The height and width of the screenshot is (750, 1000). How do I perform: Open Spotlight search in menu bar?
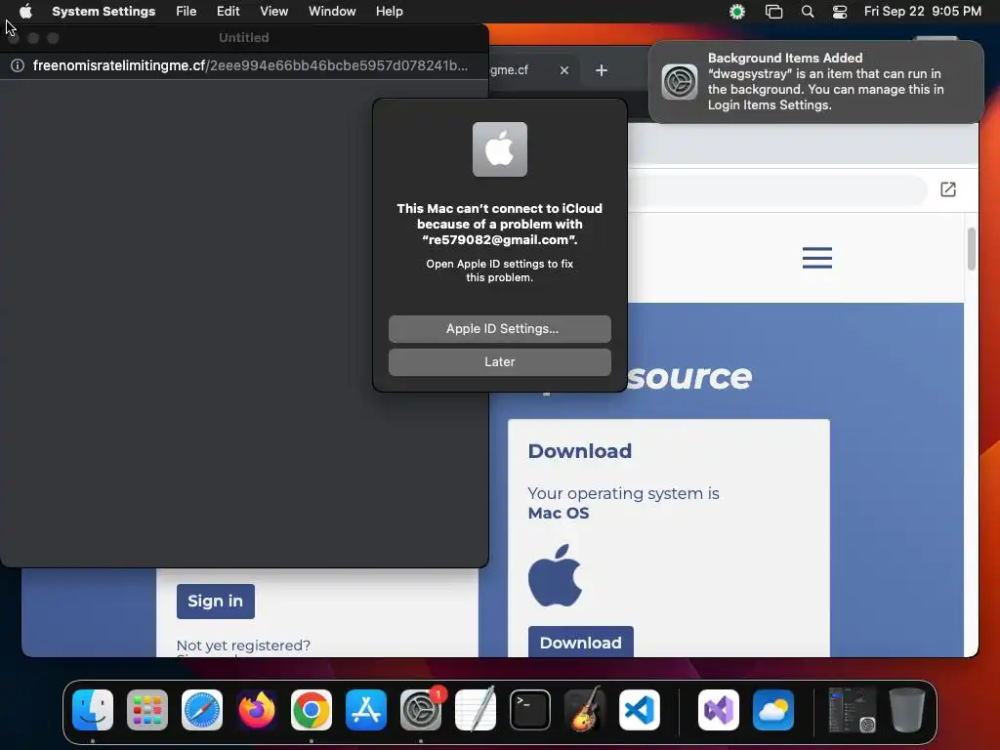coord(808,12)
